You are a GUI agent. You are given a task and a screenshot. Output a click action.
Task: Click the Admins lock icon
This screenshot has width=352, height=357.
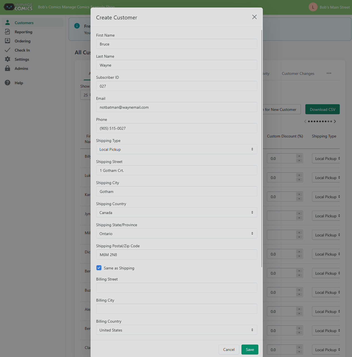click(8, 68)
